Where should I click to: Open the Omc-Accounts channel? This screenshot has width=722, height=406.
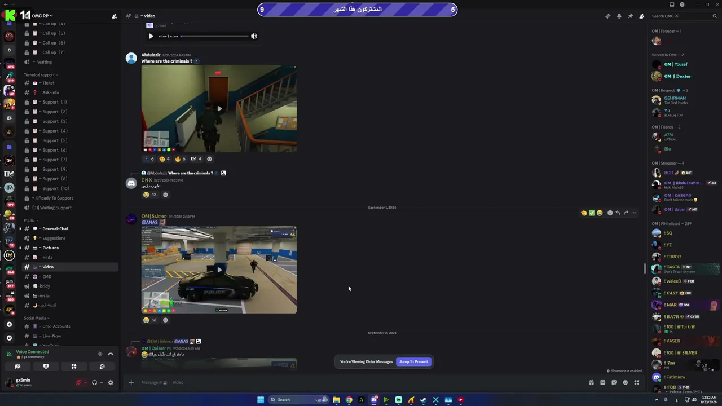pos(70,326)
